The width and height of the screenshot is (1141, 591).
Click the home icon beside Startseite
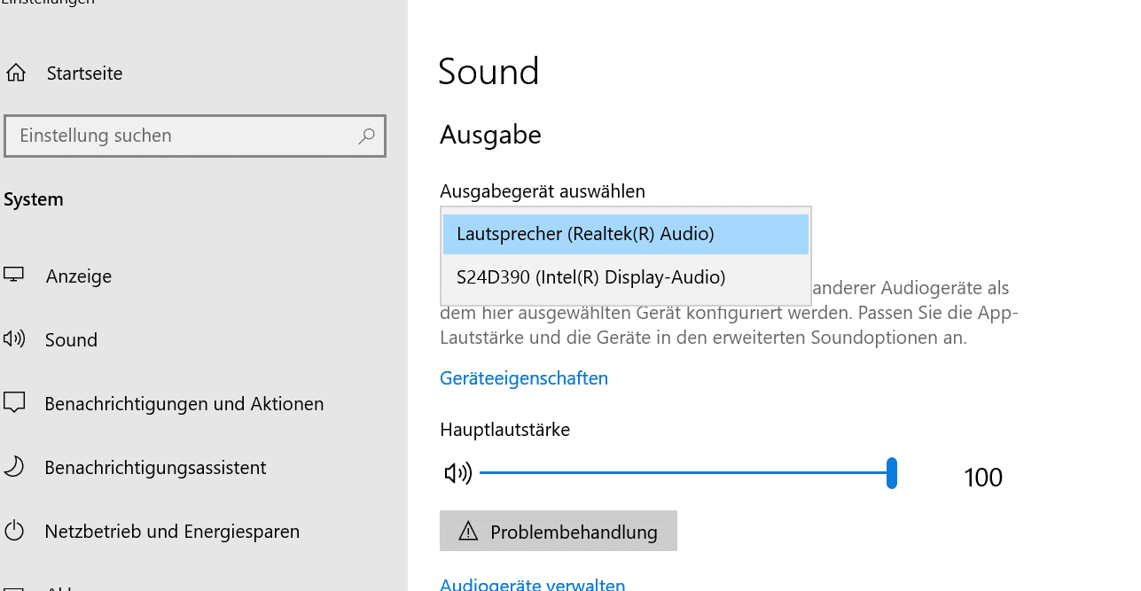tap(15, 74)
